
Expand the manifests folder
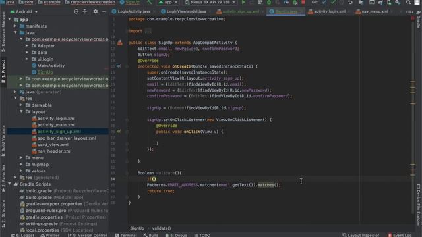[x=15, y=26]
